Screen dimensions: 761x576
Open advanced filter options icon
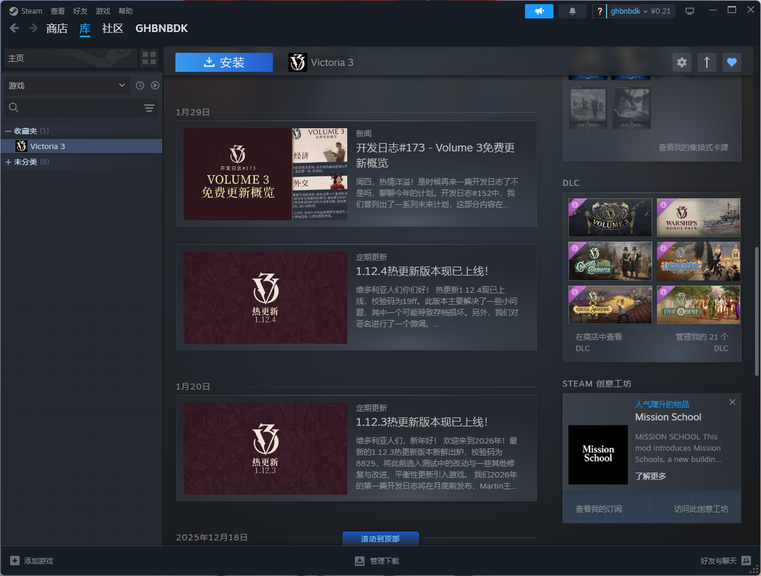tap(149, 108)
